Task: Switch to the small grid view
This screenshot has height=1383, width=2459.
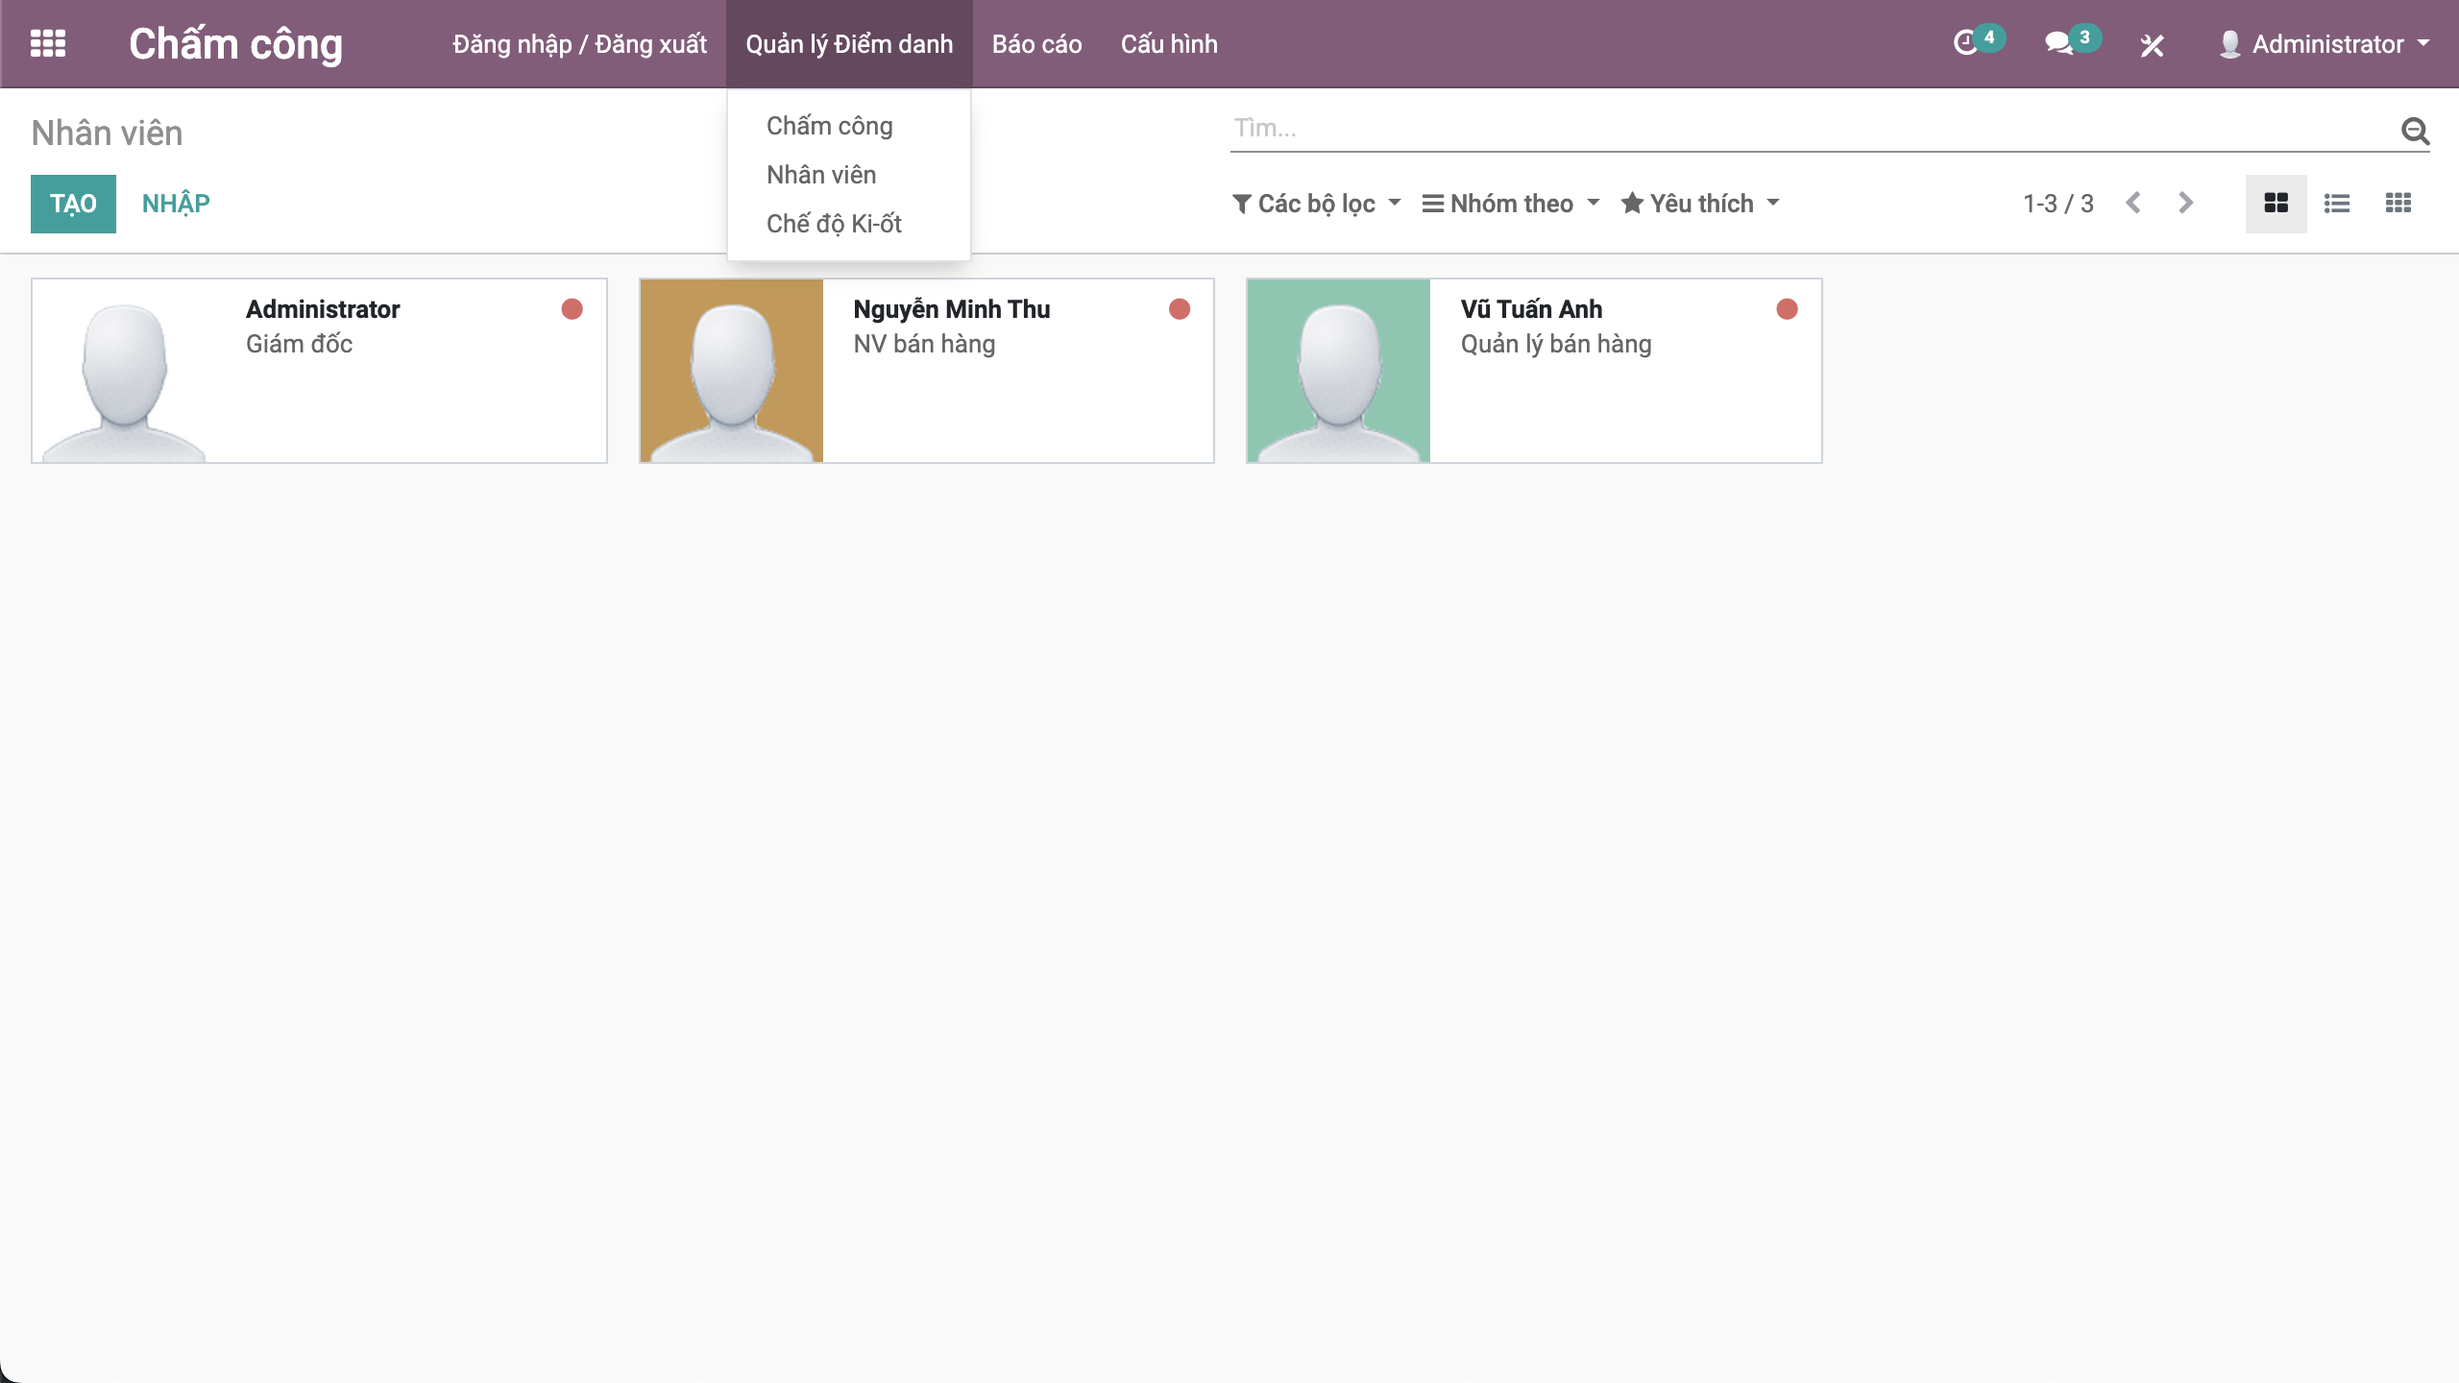Action: tap(2398, 204)
